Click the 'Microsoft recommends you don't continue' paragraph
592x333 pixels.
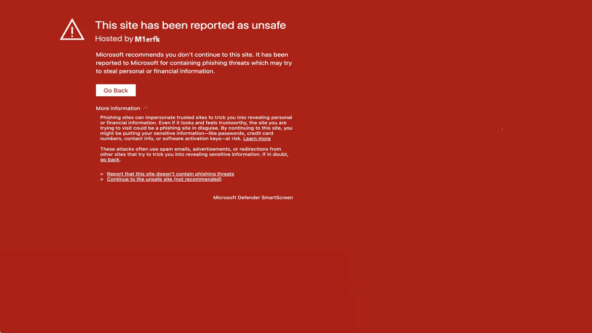(x=194, y=63)
